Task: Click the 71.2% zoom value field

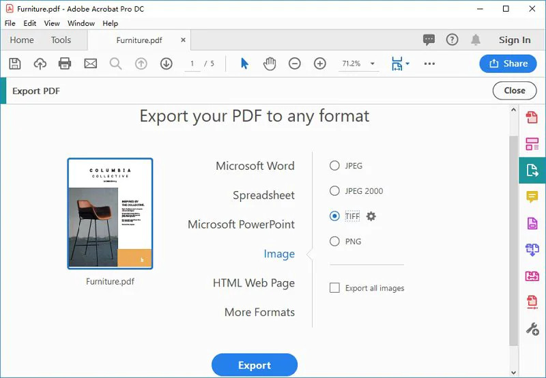Action: pos(351,63)
